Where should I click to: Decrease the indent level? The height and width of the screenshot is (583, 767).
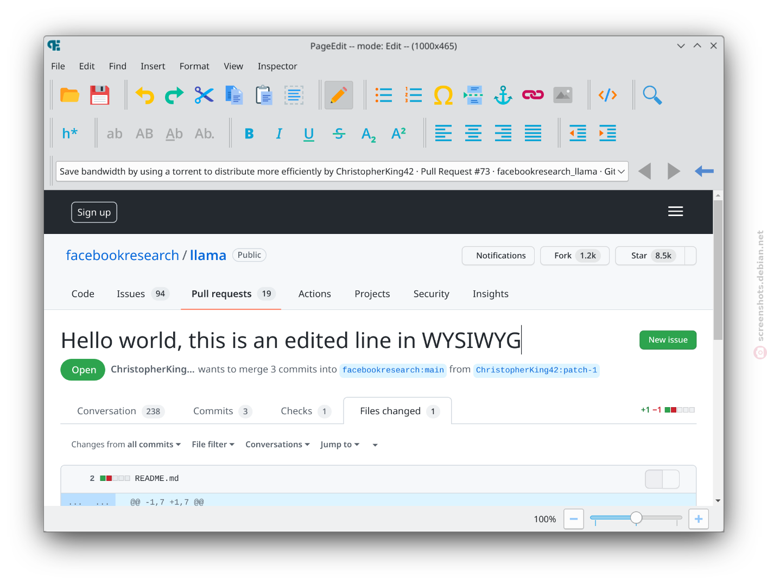(578, 133)
